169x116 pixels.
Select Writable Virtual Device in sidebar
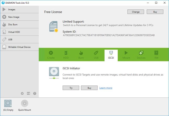[x=19, y=47]
